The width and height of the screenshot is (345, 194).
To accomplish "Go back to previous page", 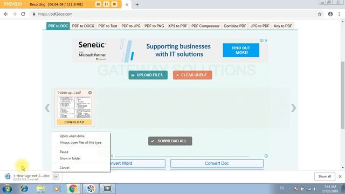I will click(6, 14).
